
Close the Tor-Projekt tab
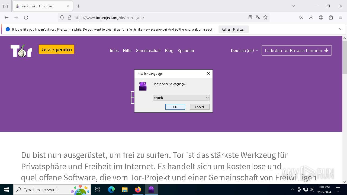tap(68, 6)
